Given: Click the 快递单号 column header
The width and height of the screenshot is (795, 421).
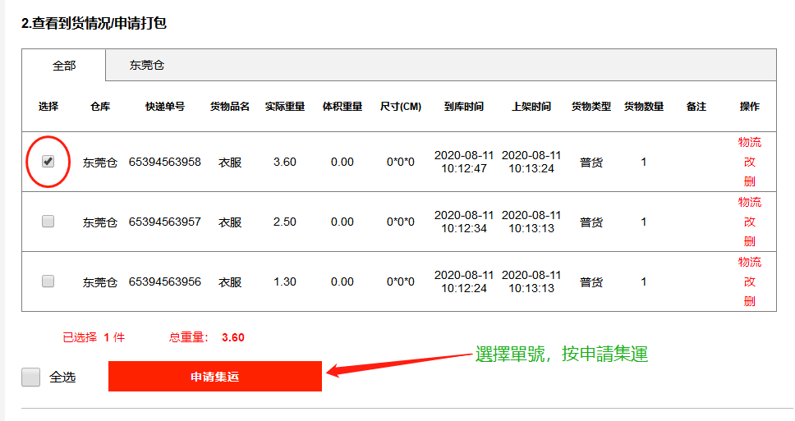Looking at the screenshot, I should pyautogui.click(x=165, y=107).
